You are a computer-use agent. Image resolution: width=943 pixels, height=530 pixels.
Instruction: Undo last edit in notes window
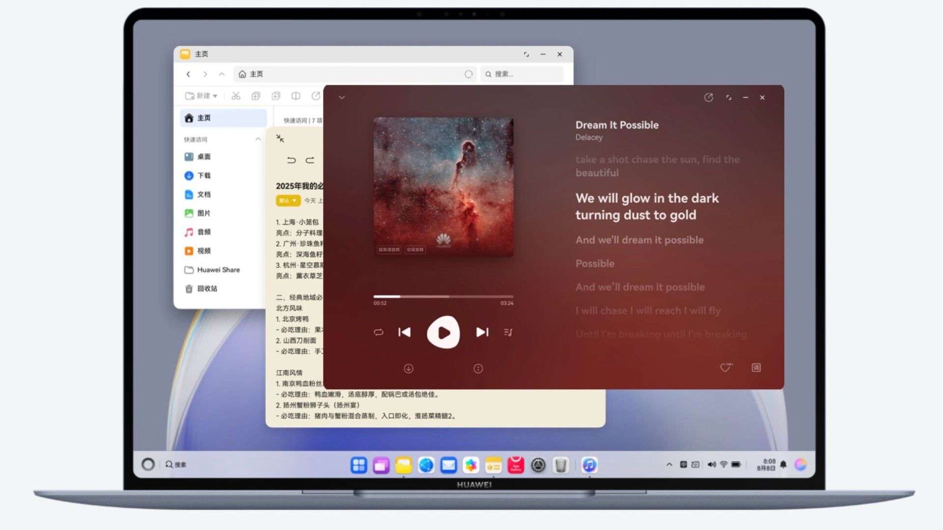[291, 160]
